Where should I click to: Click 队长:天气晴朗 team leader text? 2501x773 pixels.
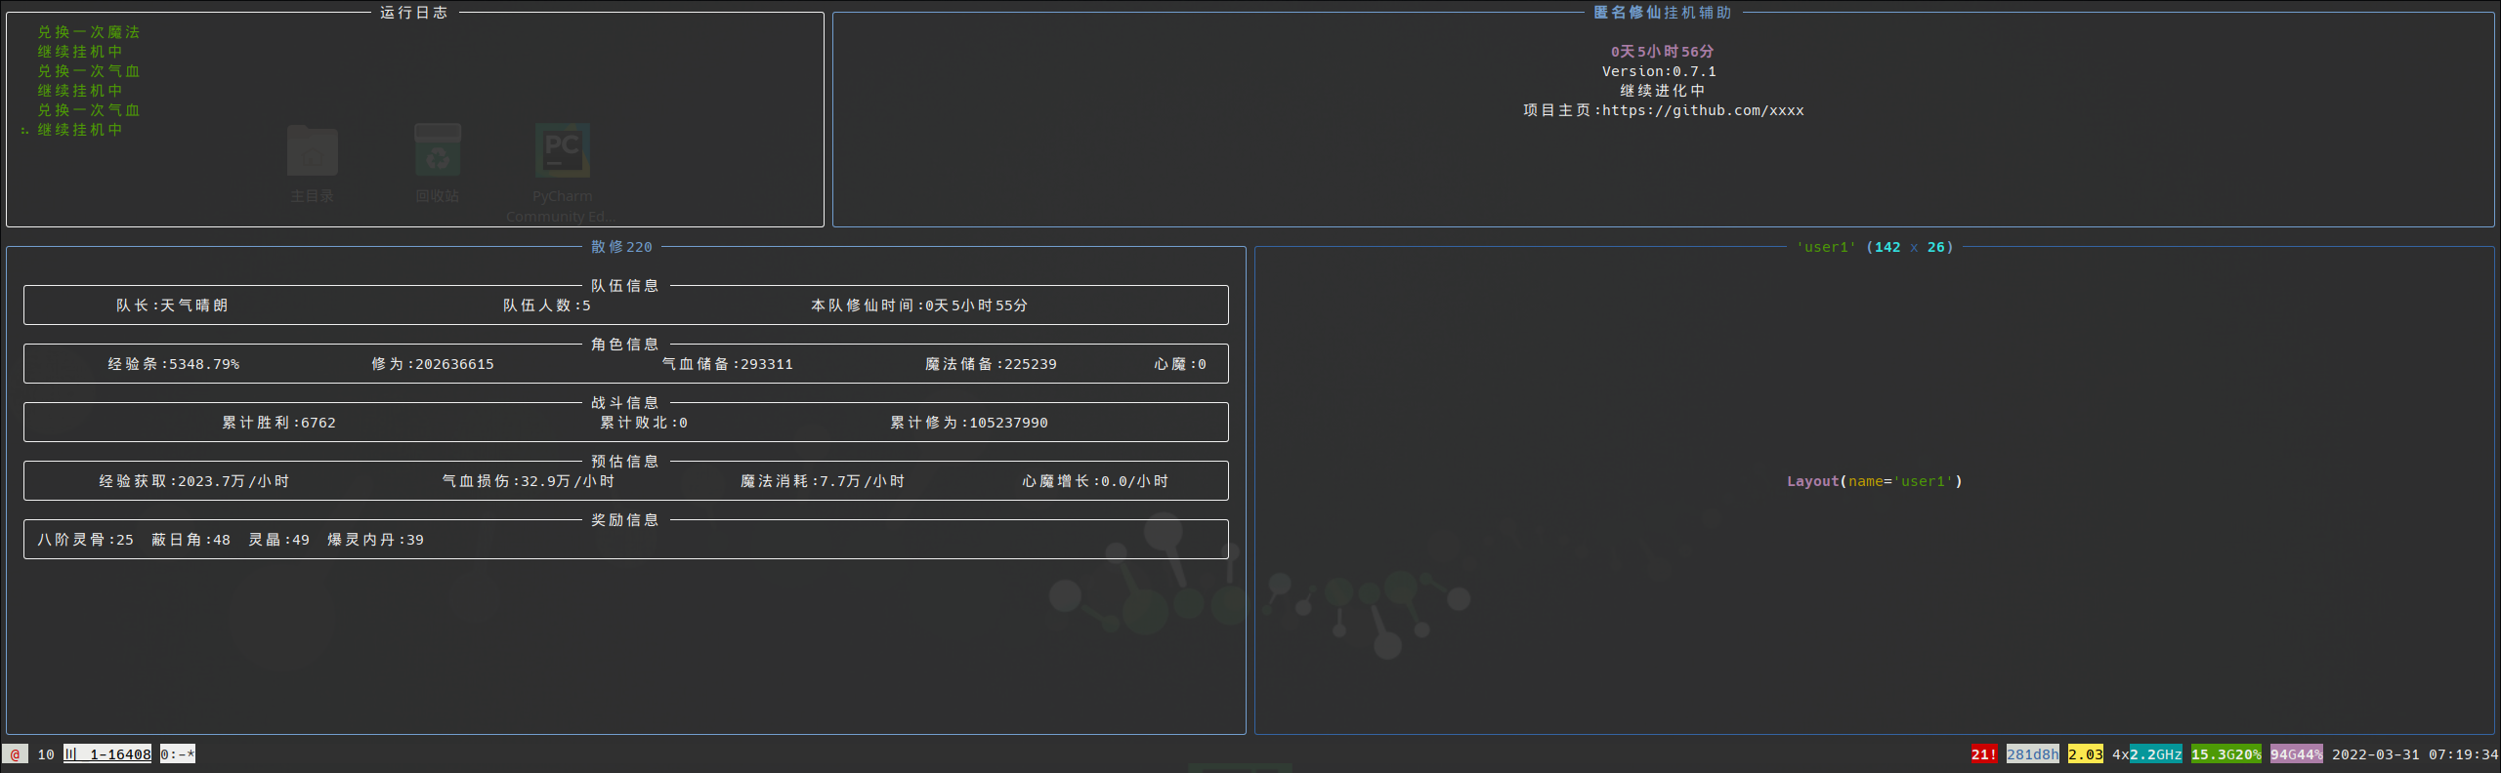click(172, 305)
